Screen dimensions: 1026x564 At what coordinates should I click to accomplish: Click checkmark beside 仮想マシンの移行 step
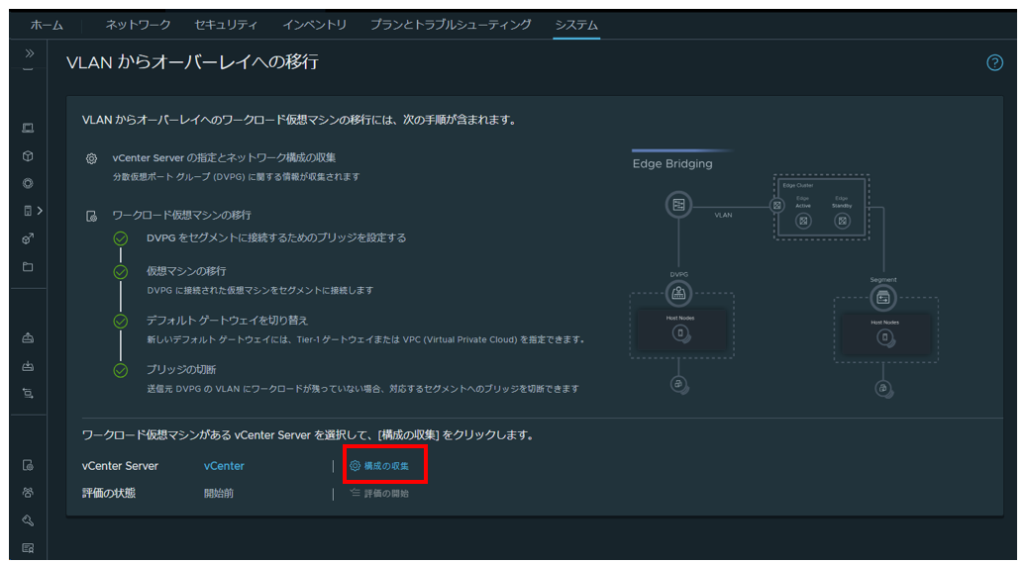(x=121, y=272)
